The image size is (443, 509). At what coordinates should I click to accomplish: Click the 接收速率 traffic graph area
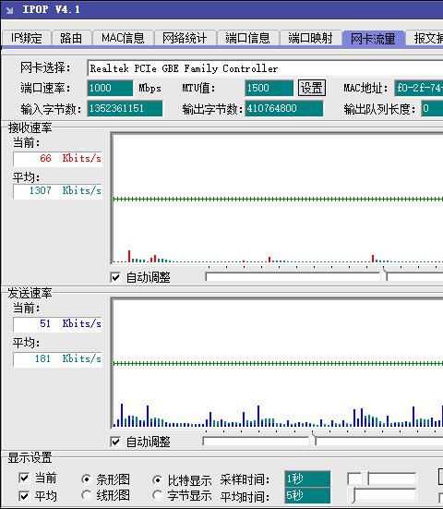tap(278, 199)
